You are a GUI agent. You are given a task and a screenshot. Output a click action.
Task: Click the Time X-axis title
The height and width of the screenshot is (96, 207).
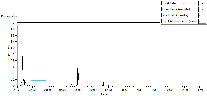tap(104, 94)
